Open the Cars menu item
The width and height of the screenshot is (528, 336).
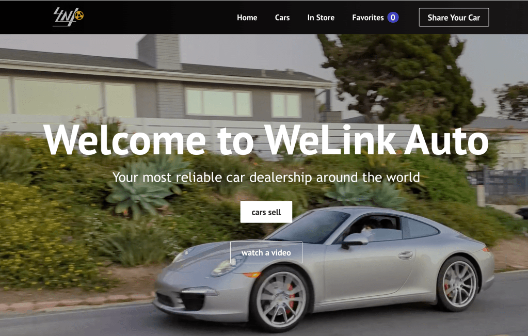(282, 18)
